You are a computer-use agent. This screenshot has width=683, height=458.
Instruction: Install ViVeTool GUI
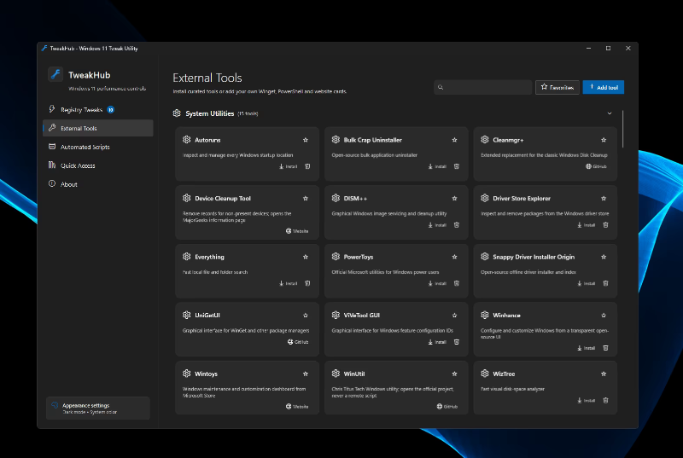coord(437,342)
